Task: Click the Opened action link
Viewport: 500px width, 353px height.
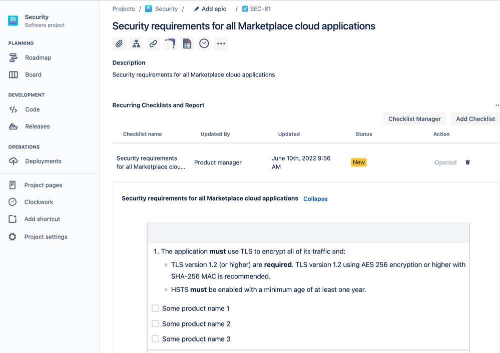Action: (x=445, y=162)
